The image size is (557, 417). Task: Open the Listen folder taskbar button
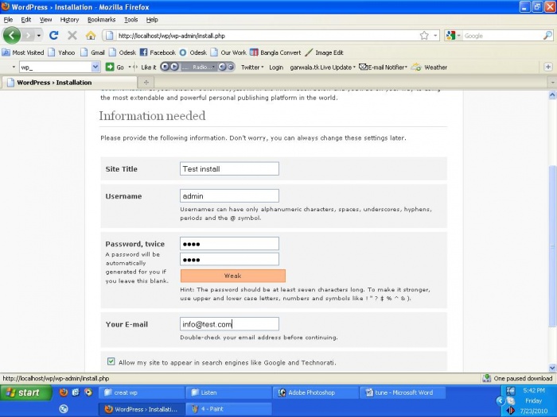tap(229, 392)
